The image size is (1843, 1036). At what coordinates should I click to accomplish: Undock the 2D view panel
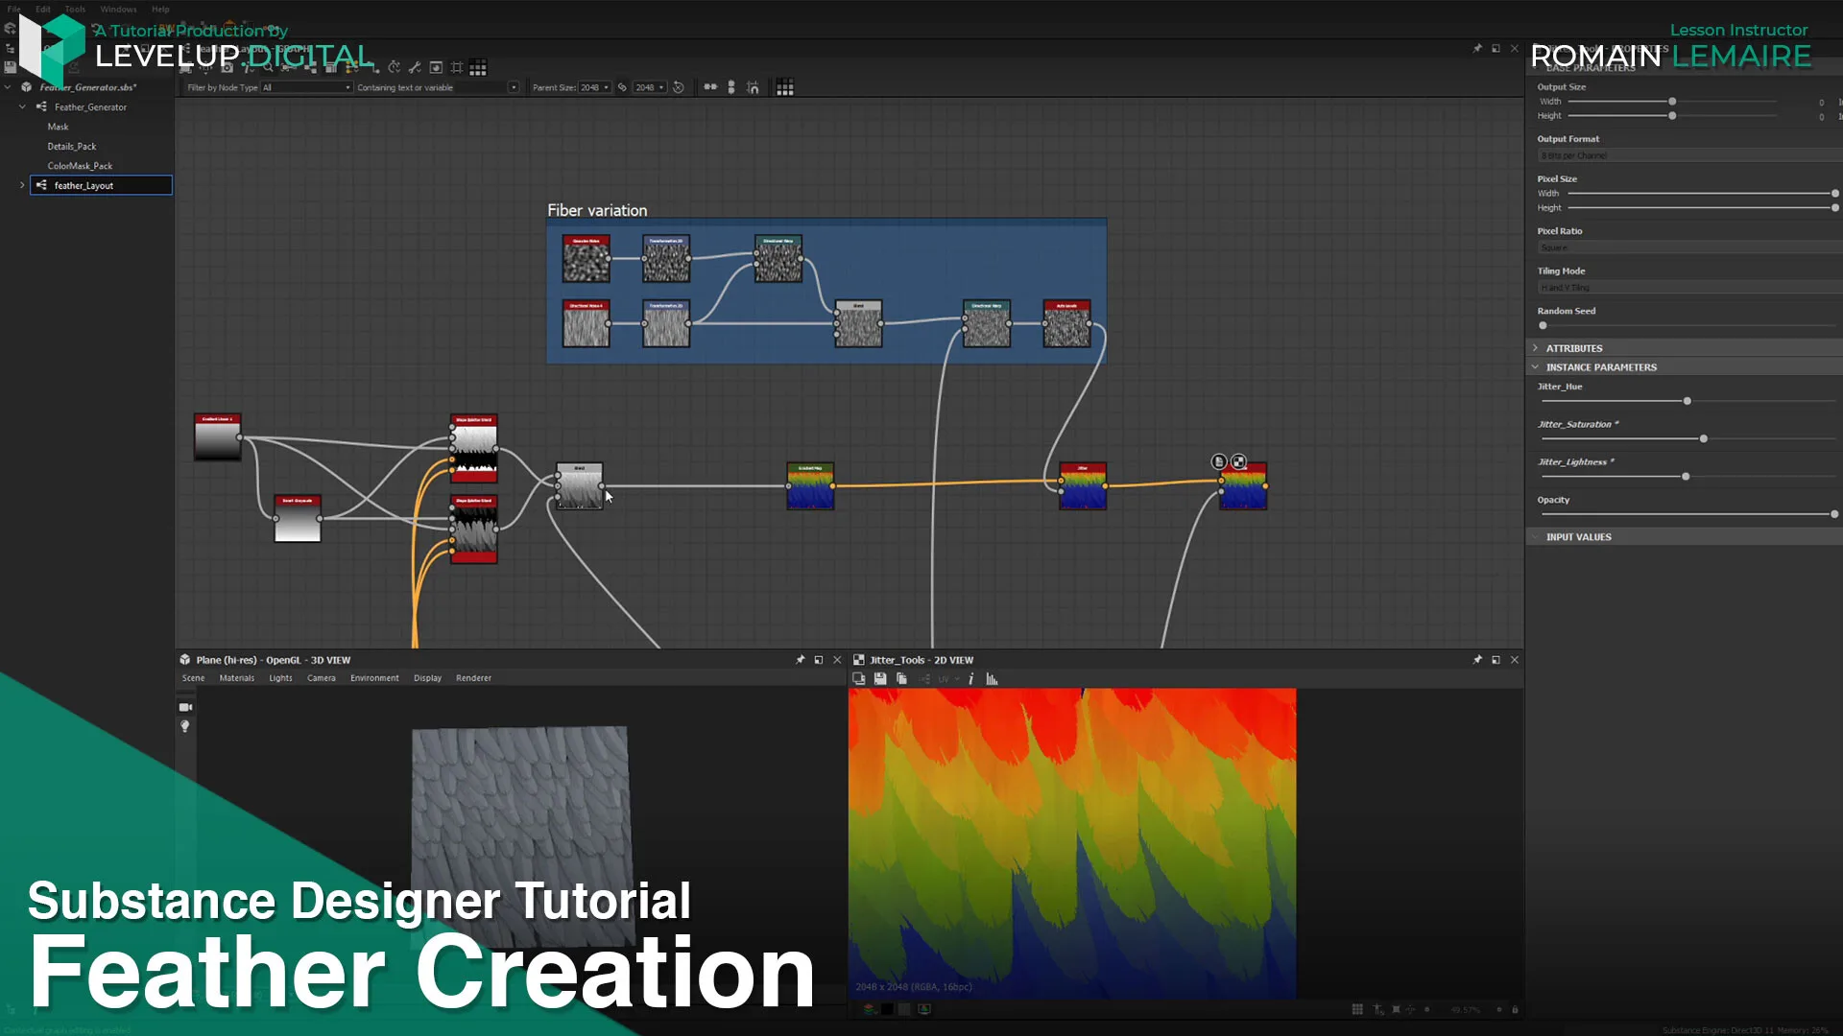(1496, 660)
